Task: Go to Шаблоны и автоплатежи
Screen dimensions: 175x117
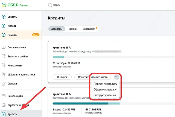Action: tap(21, 75)
